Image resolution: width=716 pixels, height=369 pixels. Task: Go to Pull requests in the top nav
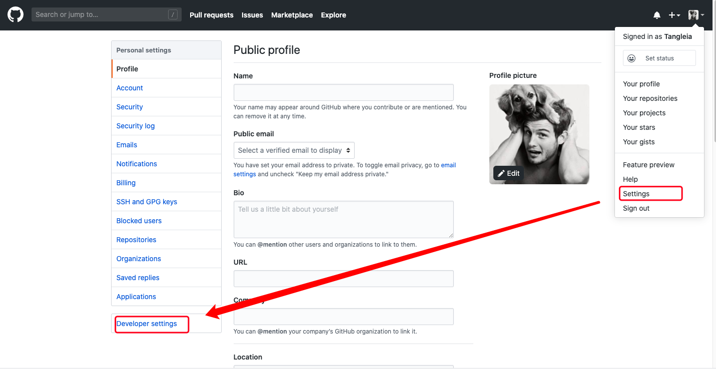pos(211,15)
